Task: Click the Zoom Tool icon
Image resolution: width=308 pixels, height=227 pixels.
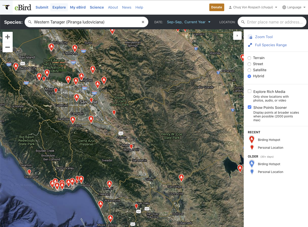Action: pos(250,37)
